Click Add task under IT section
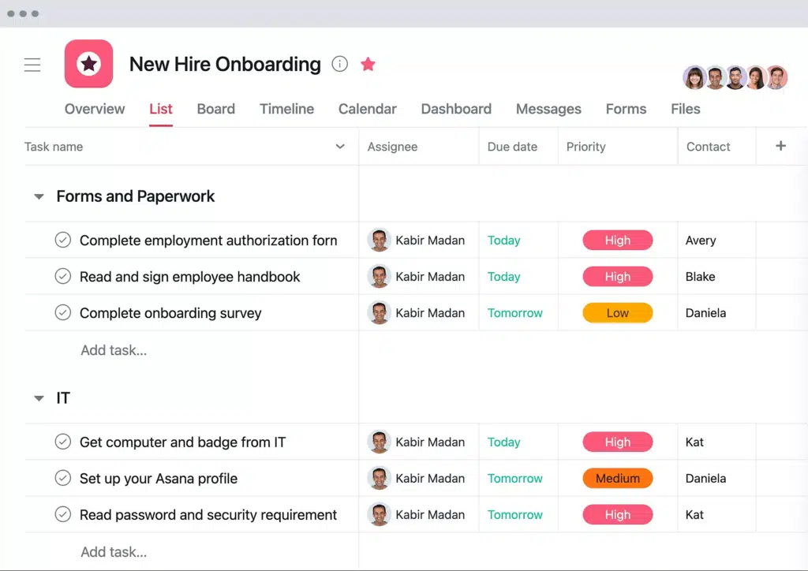The image size is (808, 571). pos(114,552)
